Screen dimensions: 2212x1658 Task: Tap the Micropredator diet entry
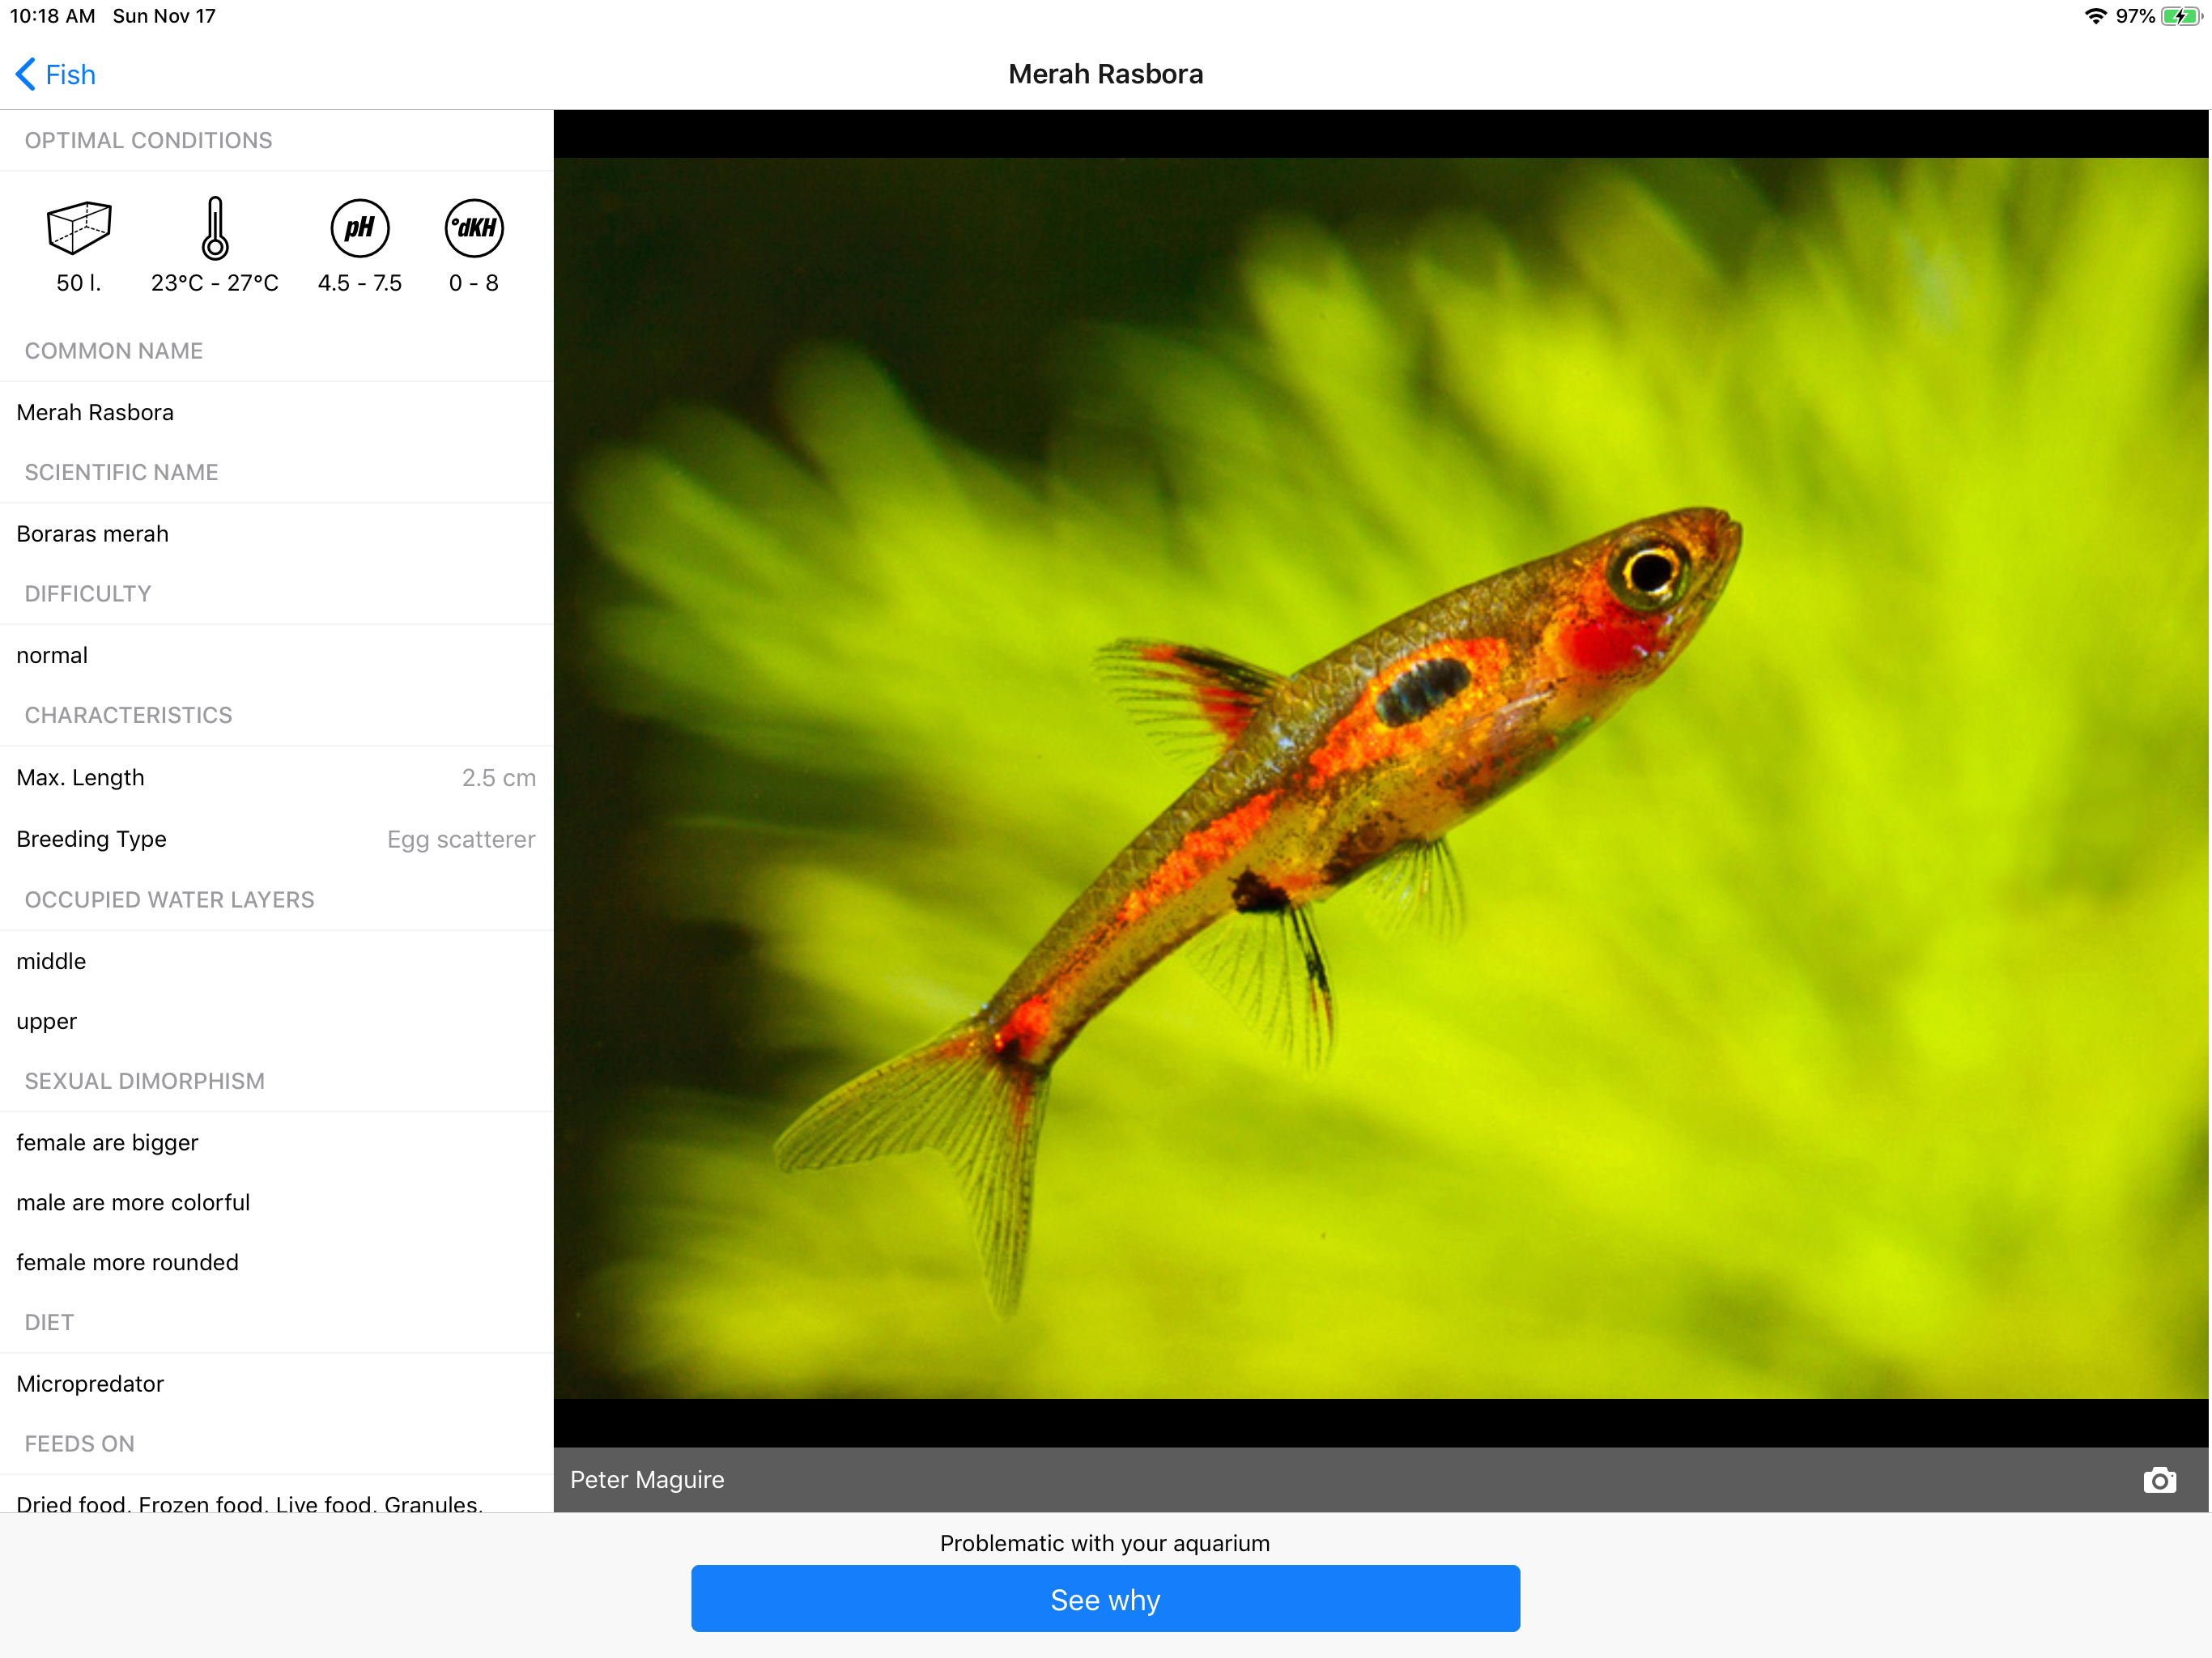pyautogui.click(x=90, y=1384)
